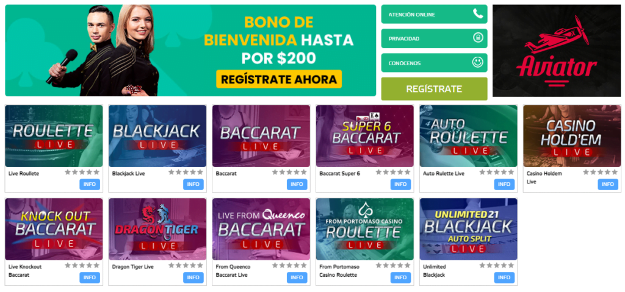Screen dimensions: 625x292
Task: Open the Roulette Live game thumbnail
Action: (54, 135)
